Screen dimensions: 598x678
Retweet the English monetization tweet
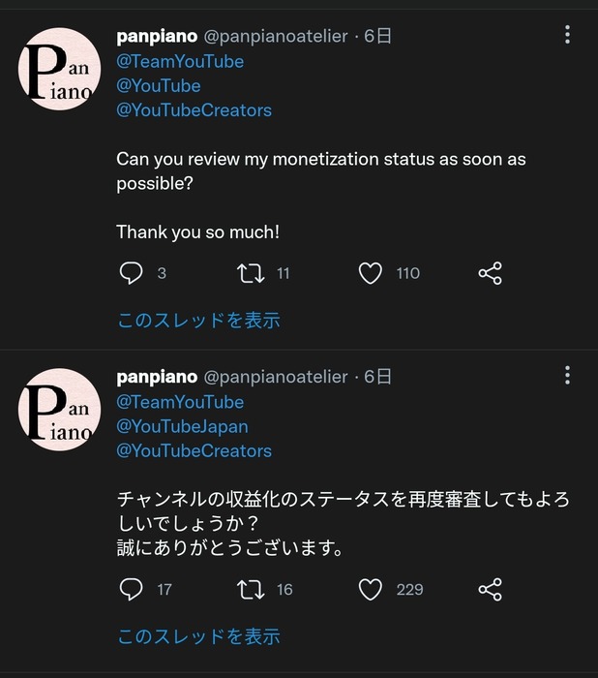point(251,273)
